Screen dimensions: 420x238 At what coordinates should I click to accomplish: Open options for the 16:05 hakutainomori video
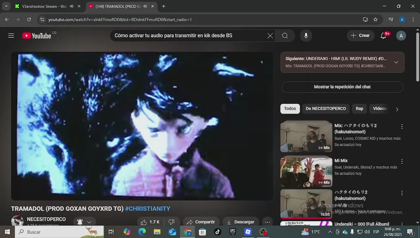coord(402,193)
